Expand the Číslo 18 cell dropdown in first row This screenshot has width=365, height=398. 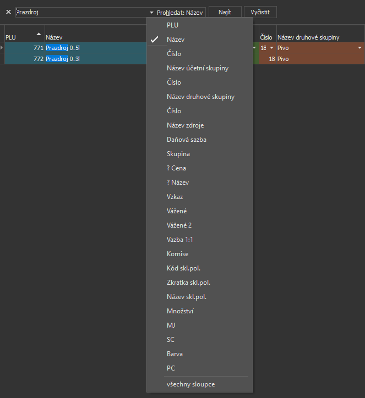click(x=271, y=48)
